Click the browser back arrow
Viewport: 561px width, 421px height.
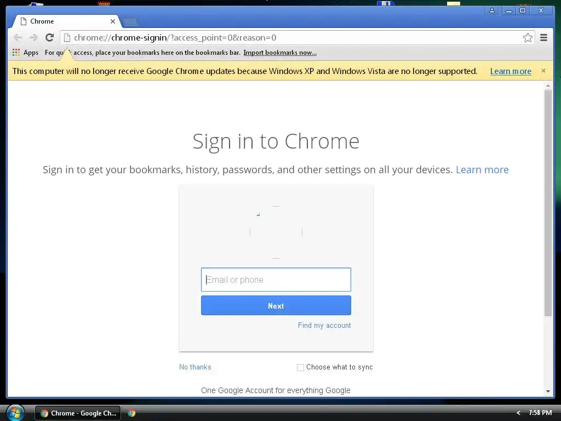tap(18, 38)
